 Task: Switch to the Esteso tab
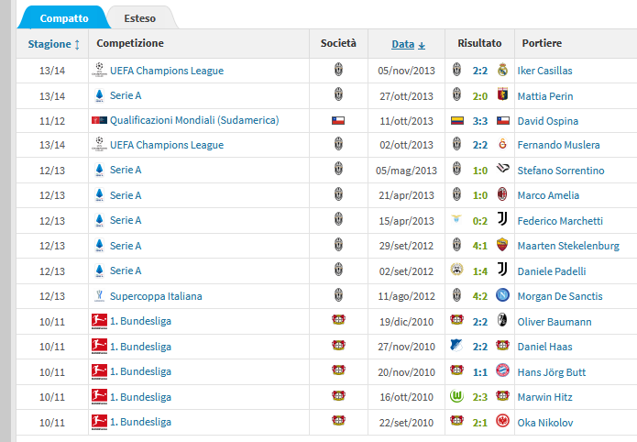tap(140, 18)
